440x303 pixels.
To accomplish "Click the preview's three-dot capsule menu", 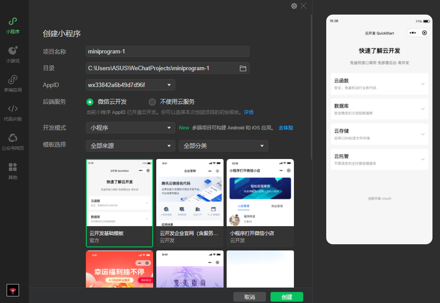I will pos(413,33).
